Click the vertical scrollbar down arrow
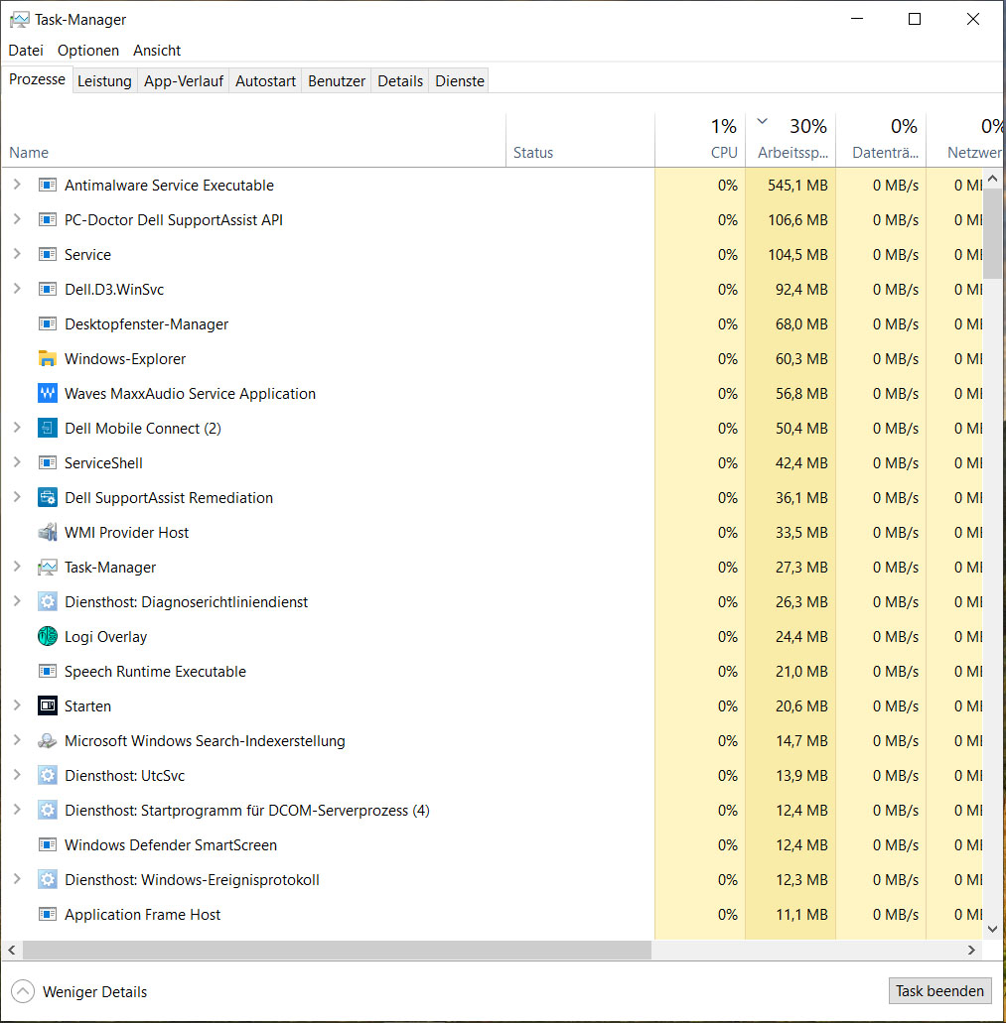Image resolution: width=1006 pixels, height=1023 pixels. click(x=992, y=929)
